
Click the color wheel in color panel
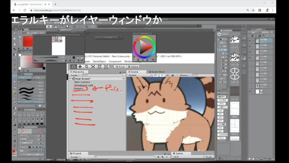click(144, 47)
